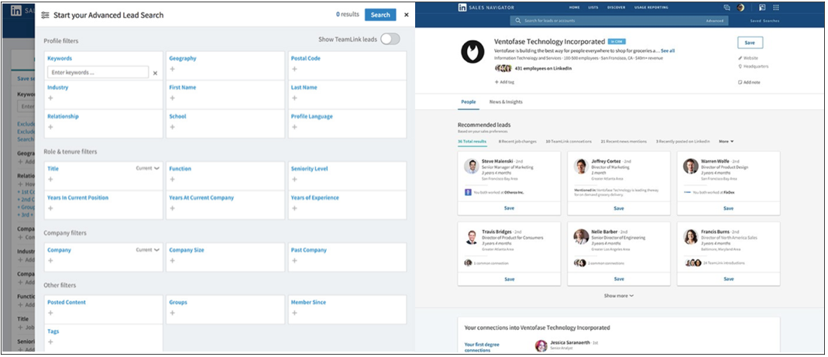Open the Title Current dropdown
The width and height of the screenshot is (828, 357).
[x=147, y=169]
